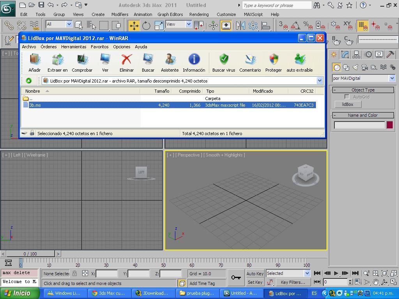This screenshot has width=399, height=299.
Task: Open the quick access toolbar dropdown arrow
Action: coord(86,5)
